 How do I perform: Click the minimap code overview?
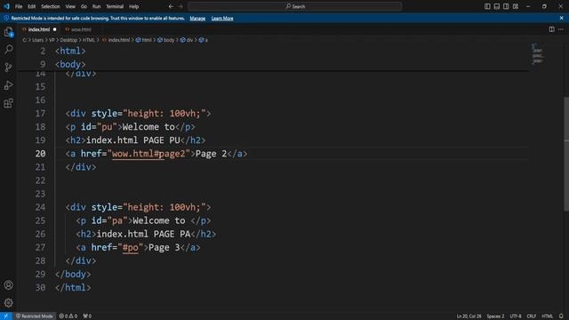[537, 54]
